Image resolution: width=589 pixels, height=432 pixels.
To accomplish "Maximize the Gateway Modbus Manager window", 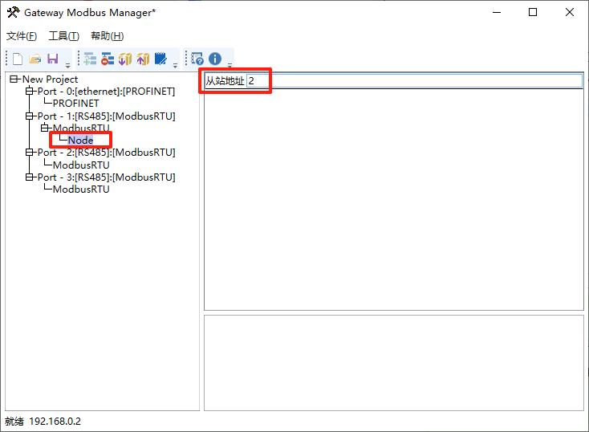I will point(533,12).
